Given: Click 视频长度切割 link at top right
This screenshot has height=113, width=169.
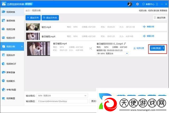Looking at the screenshot, I should [154, 11].
